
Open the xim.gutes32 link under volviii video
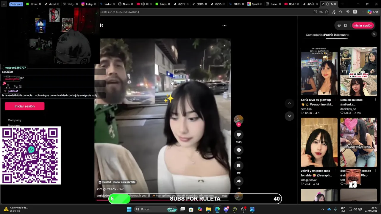tap(309, 180)
